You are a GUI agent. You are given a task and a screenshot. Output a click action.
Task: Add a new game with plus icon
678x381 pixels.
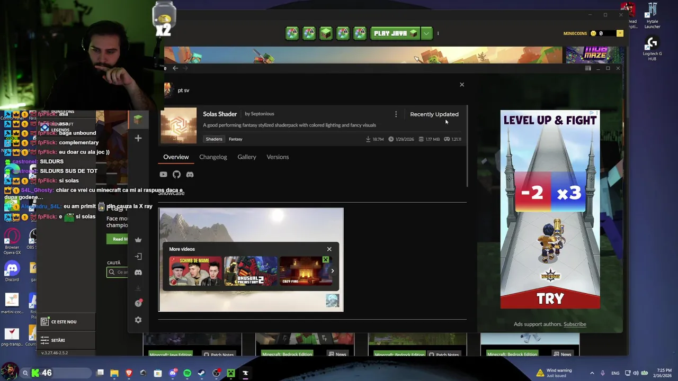[x=138, y=139]
